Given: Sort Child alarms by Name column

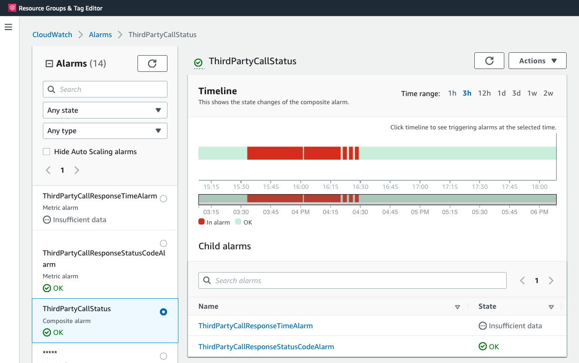Looking at the screenshot, I should pyautogui.click(x=458, y=307).
